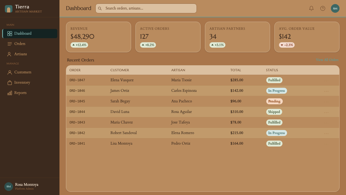Click the In Progress badge for ORD-1046
The height and width of the screenshot is (195, 346).
(277, 91)
